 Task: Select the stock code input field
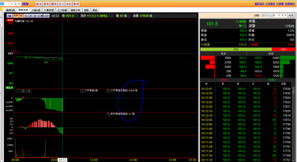tap(5, 4)
